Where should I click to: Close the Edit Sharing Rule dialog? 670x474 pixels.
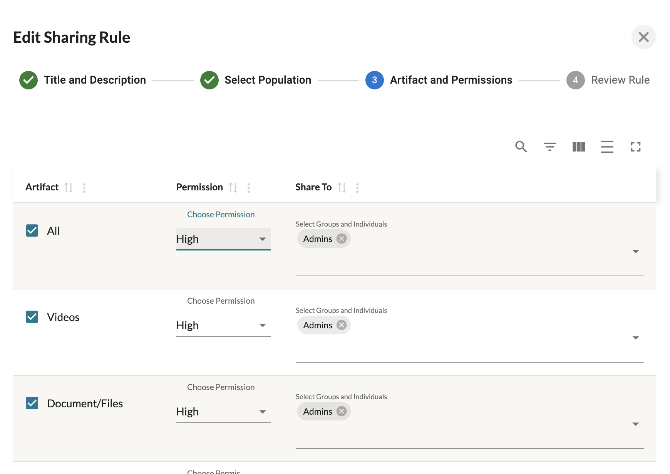[x=643, y=37]
